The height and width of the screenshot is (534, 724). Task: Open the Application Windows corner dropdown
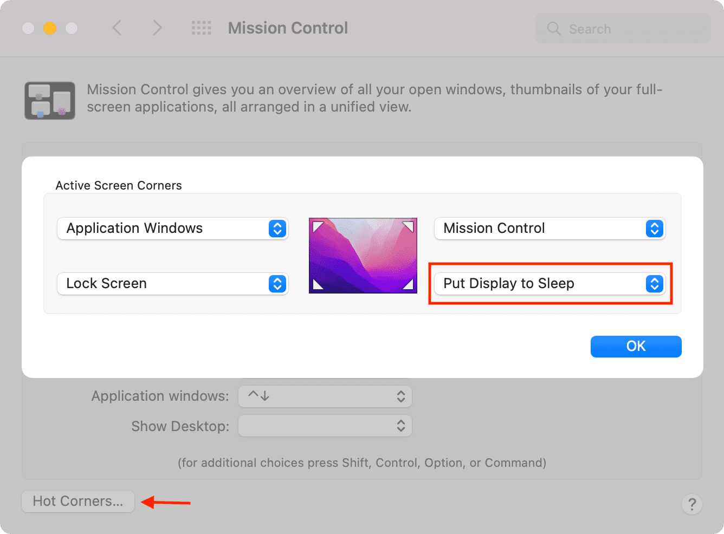click(x=172, y=229)
